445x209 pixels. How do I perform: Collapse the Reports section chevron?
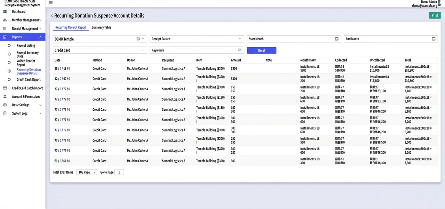click(x=40, y=37)
